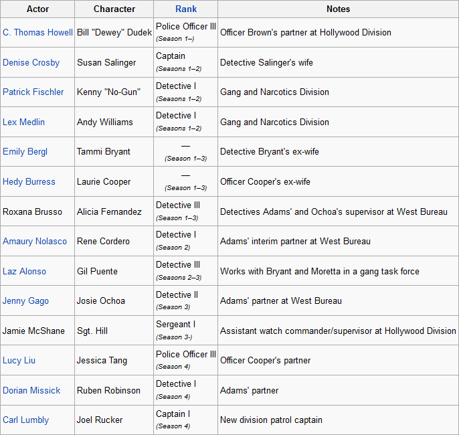Screen dimensions: 459x435
Task: Click the New division patrol captain note
Action: click(x=271, y=420)
